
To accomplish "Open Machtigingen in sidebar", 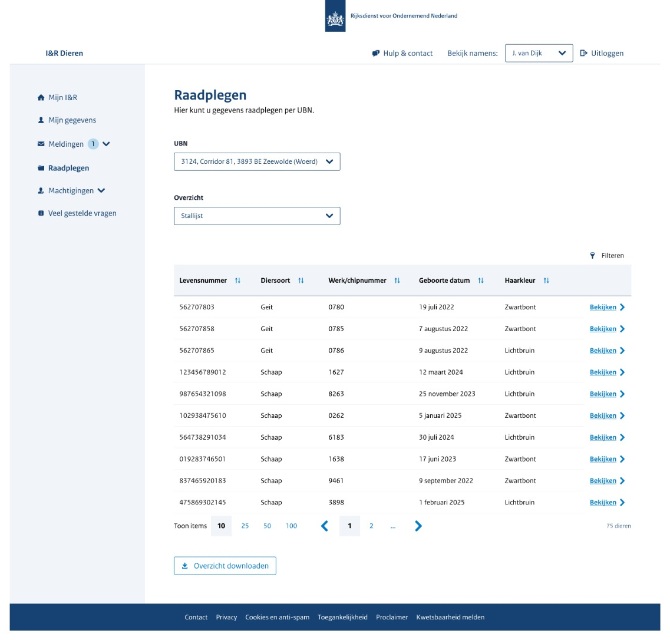I will click(x=71, y=190).
